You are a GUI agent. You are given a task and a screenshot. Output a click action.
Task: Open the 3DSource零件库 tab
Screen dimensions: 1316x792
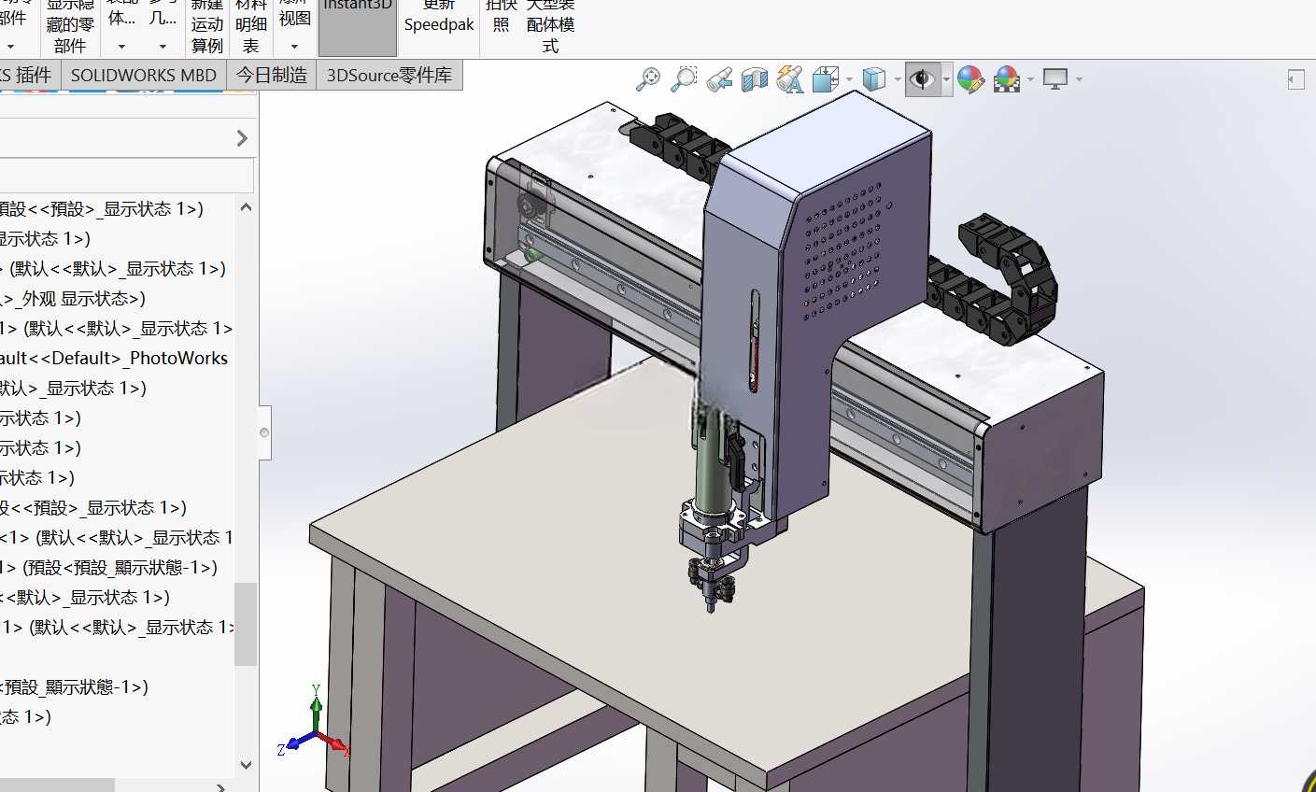coord(389,76)
